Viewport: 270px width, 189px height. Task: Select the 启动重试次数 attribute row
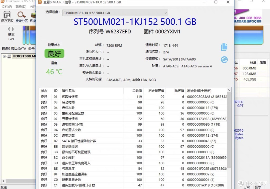point(133,130)
